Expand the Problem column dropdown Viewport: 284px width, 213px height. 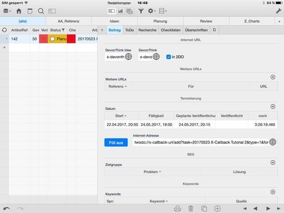click(153, 172)
